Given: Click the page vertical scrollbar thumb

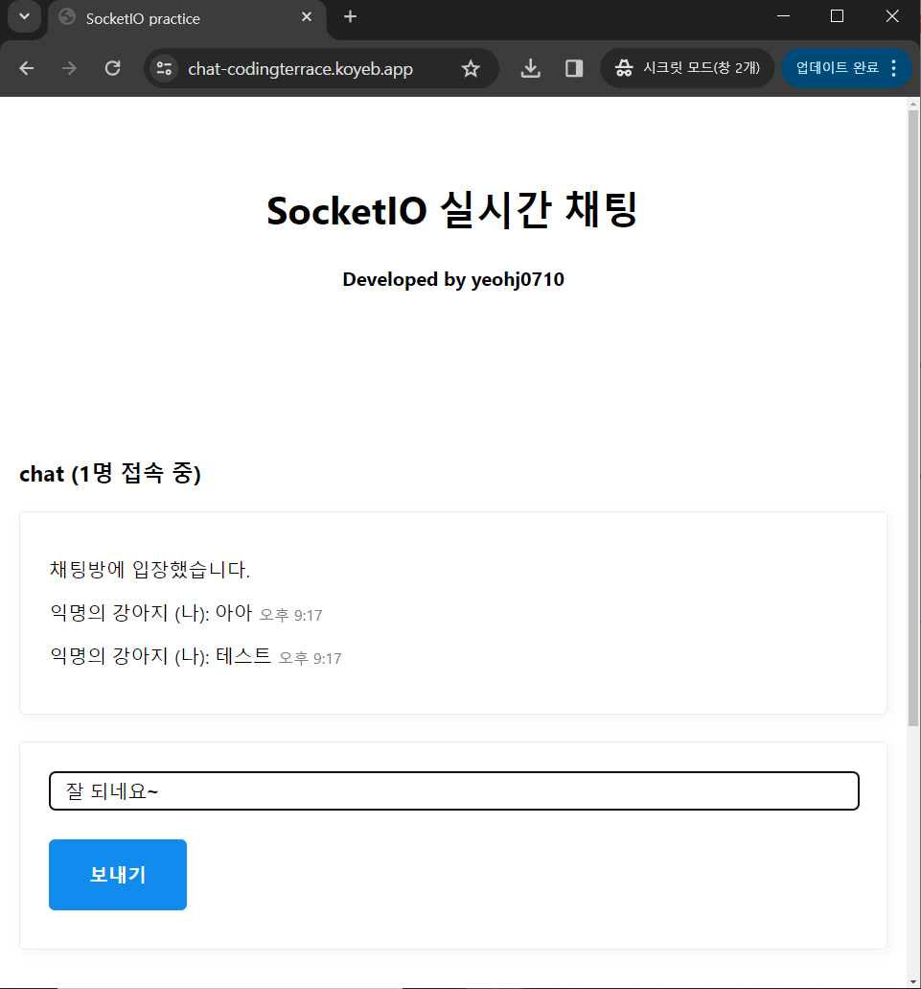Looking at the screenshot, I should click(912, 418).
